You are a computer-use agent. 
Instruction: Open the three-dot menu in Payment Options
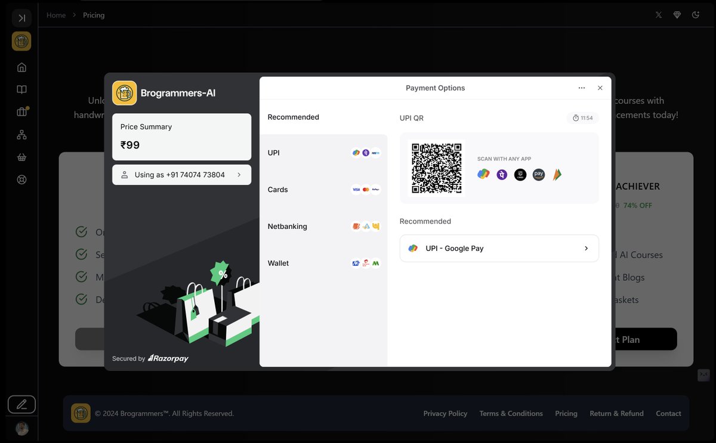[x=582, y=88]
